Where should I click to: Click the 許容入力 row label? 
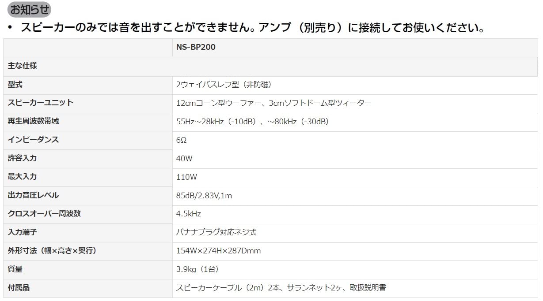click(23, 158)
